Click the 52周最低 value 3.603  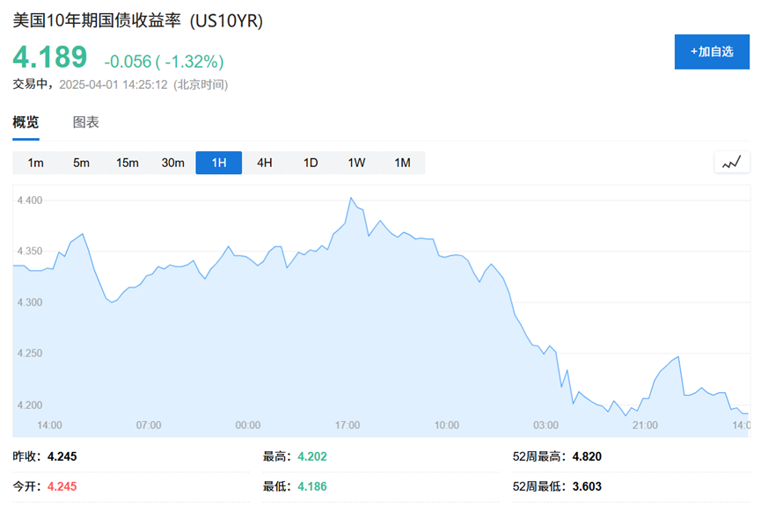[587, 486]
